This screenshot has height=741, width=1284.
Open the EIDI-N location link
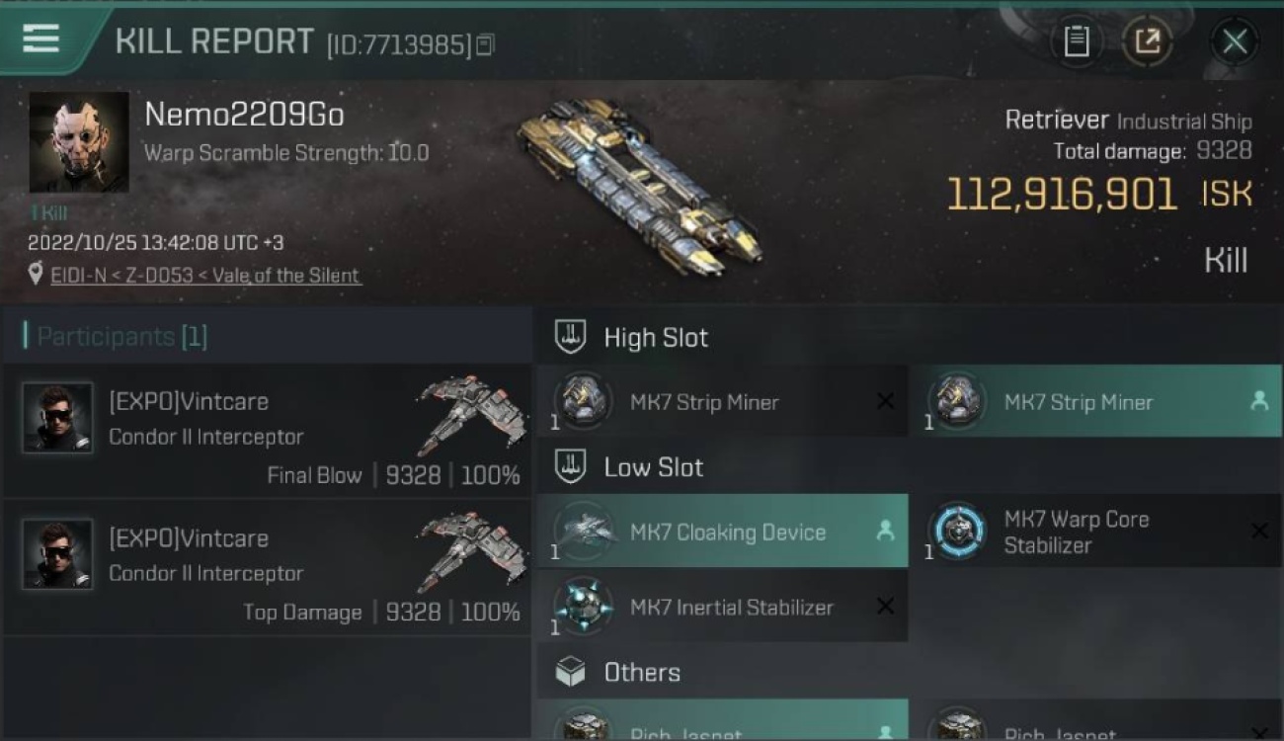206,276
